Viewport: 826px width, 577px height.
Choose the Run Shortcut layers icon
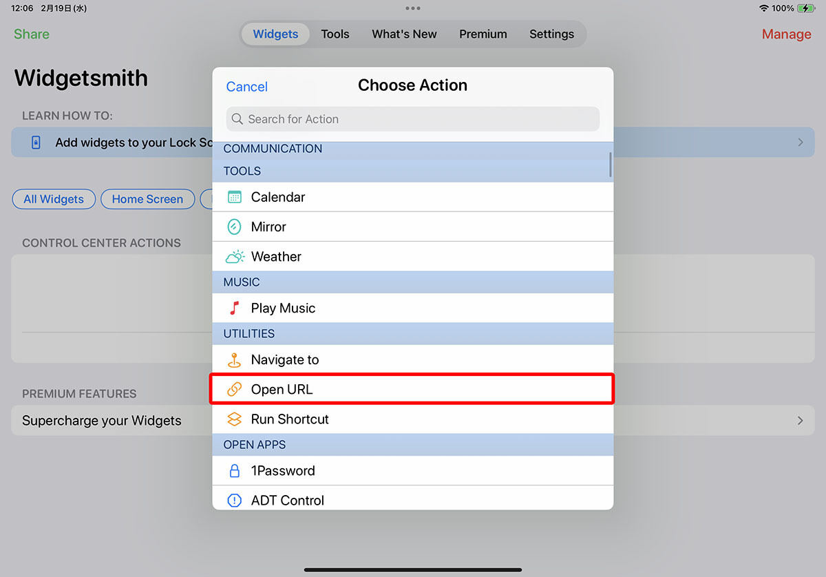click(234, 419)
